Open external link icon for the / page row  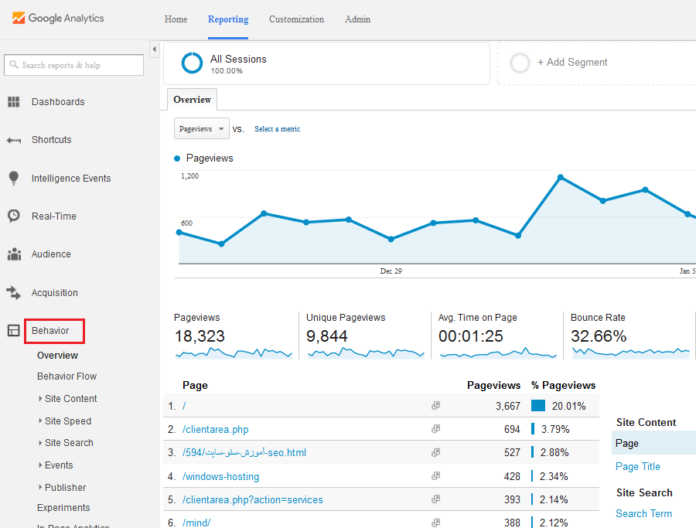point(436,406)
